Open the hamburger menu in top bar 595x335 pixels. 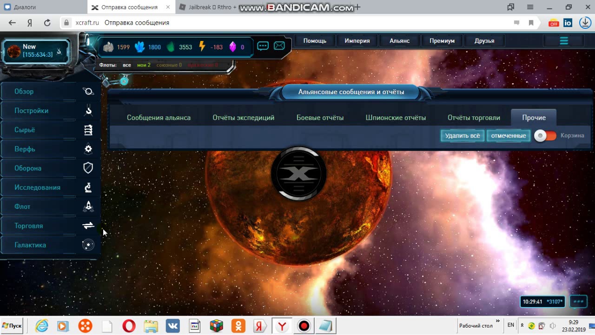(x=564, y=41)
